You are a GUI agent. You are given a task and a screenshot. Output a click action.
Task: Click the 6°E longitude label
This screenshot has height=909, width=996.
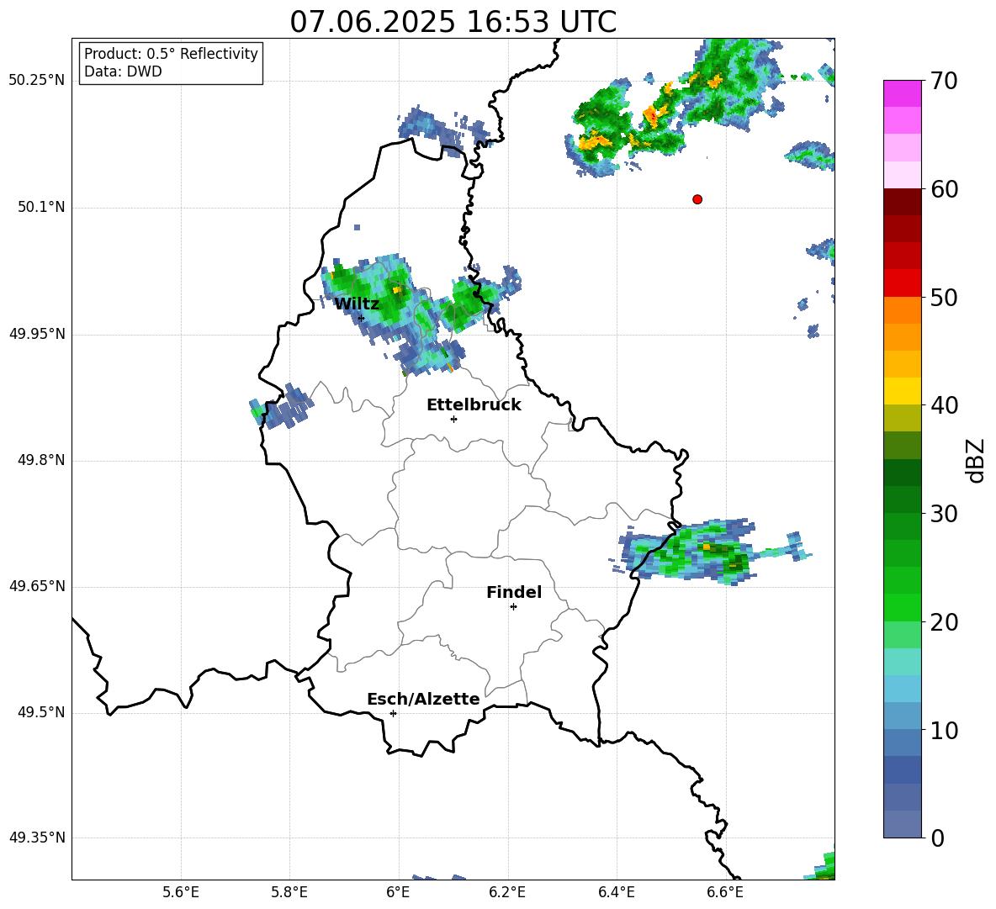pyautogui.click(x=398, y=893)
